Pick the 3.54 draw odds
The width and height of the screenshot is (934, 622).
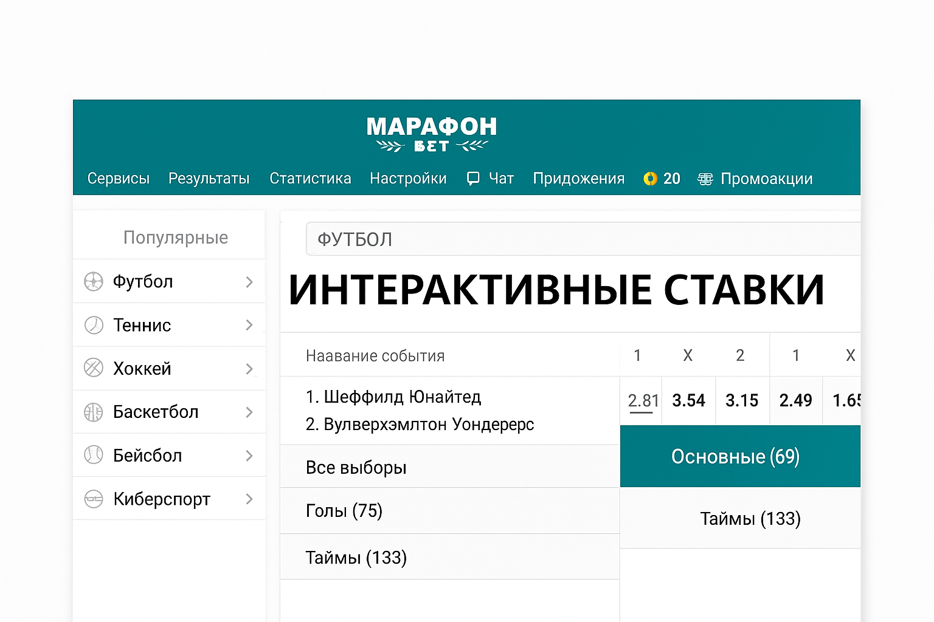click(688, 400)
